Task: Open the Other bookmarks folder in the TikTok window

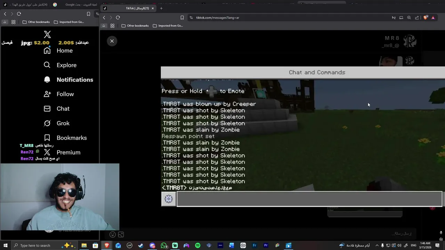Action: coord(135,26)
